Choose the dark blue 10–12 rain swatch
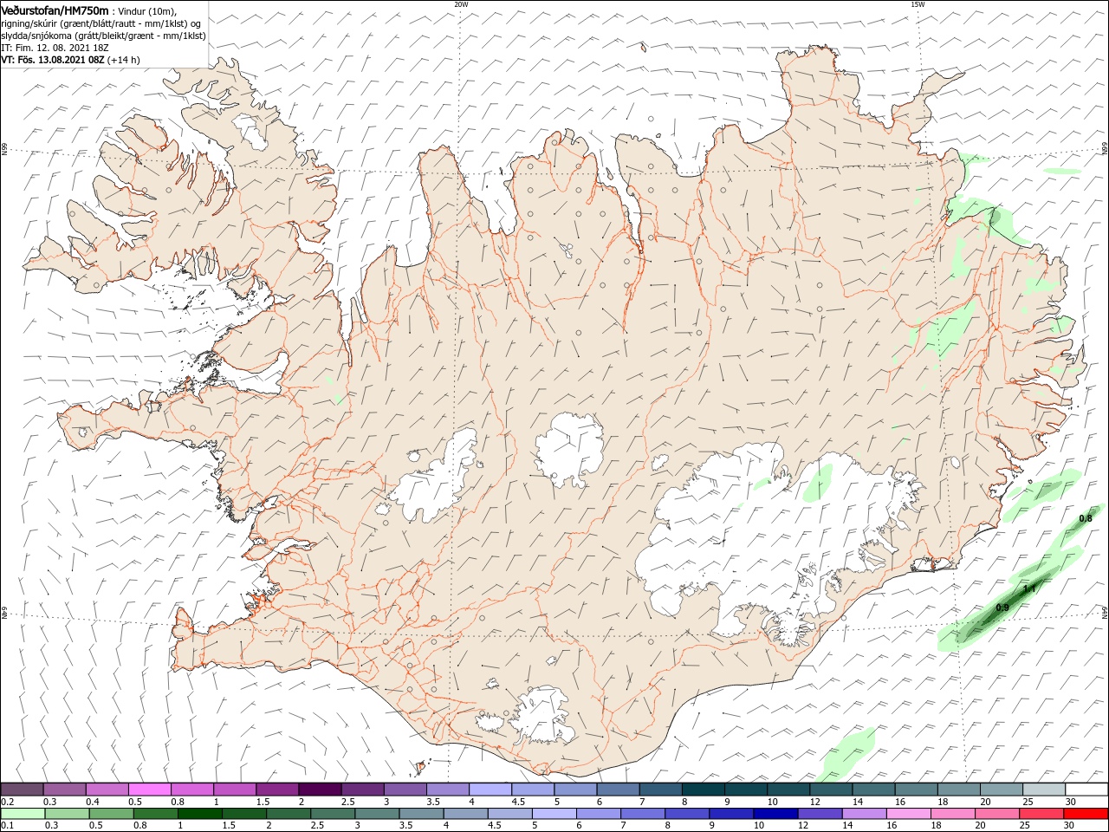Viewport: 1109px width, 832px height. tap(775, 814)
